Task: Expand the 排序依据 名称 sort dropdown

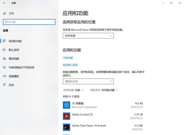Action: [x=73, y=90]
